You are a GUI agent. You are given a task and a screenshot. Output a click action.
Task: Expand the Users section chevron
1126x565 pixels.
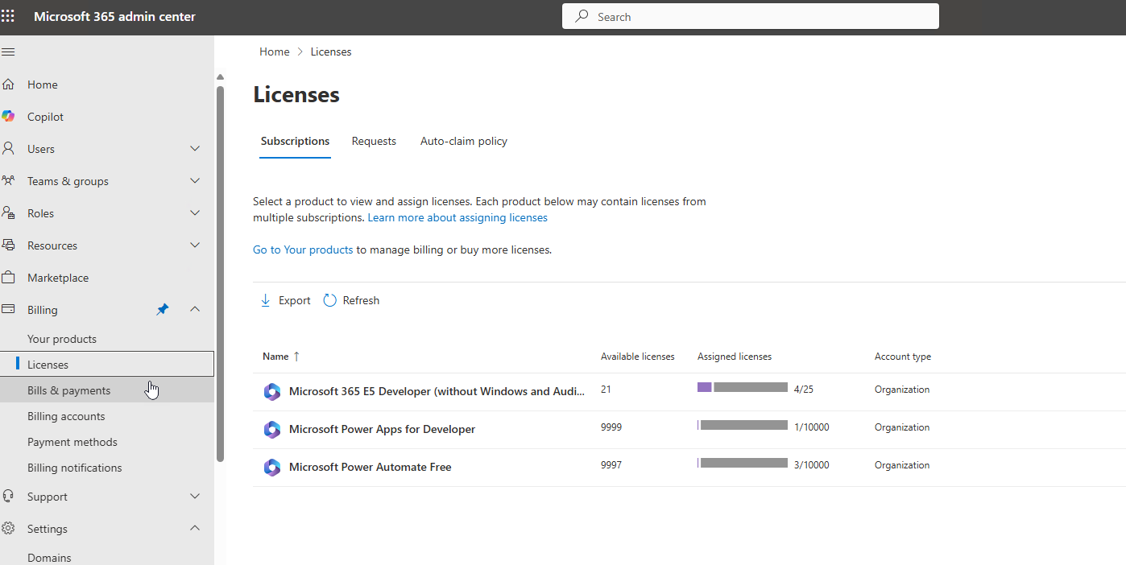coord(195,149)
